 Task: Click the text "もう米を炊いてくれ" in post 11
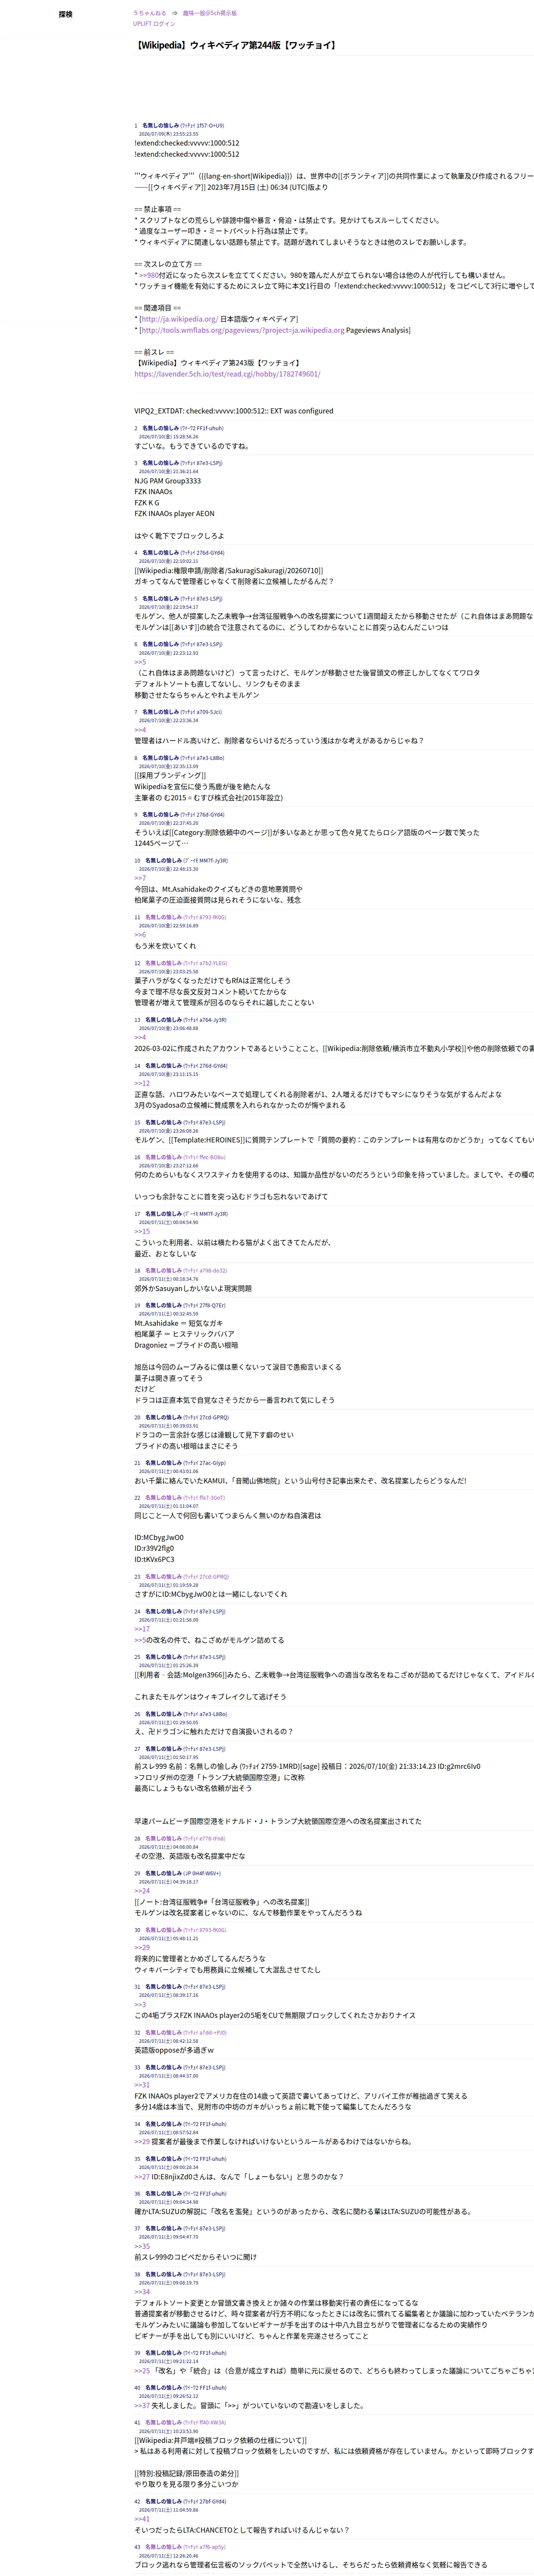[x=165, y=946]
